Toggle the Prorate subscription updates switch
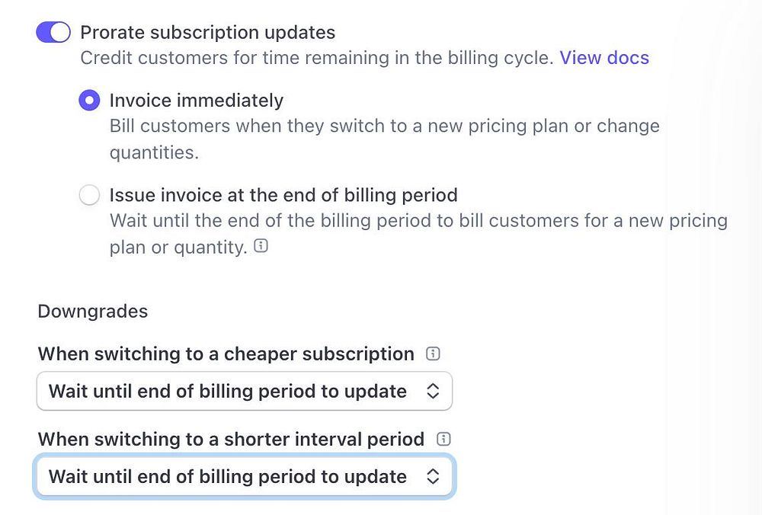This screenshot has height=515, width=762. [53, 33]
